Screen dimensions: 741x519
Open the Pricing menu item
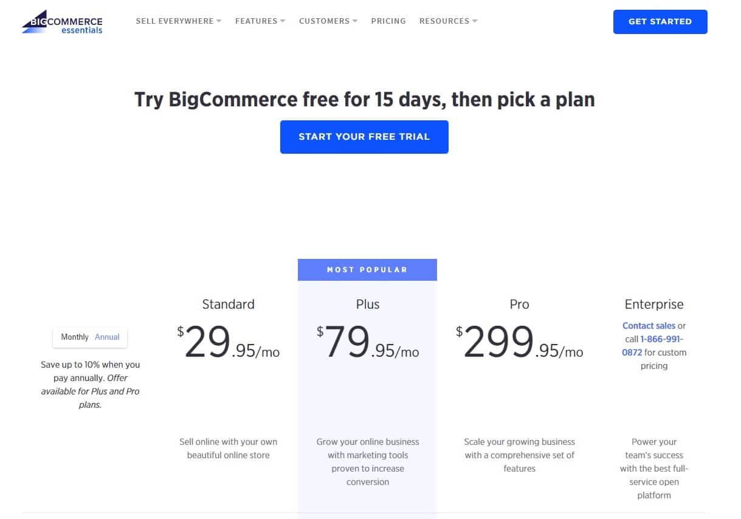pos(388,21)
